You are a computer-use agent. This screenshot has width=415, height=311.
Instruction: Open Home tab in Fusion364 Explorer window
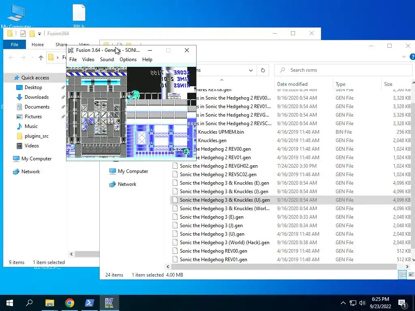[38, 45]
